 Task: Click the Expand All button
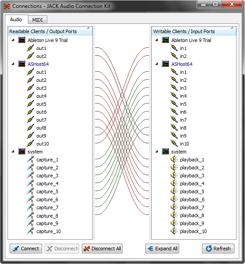[x=162, y=249]
